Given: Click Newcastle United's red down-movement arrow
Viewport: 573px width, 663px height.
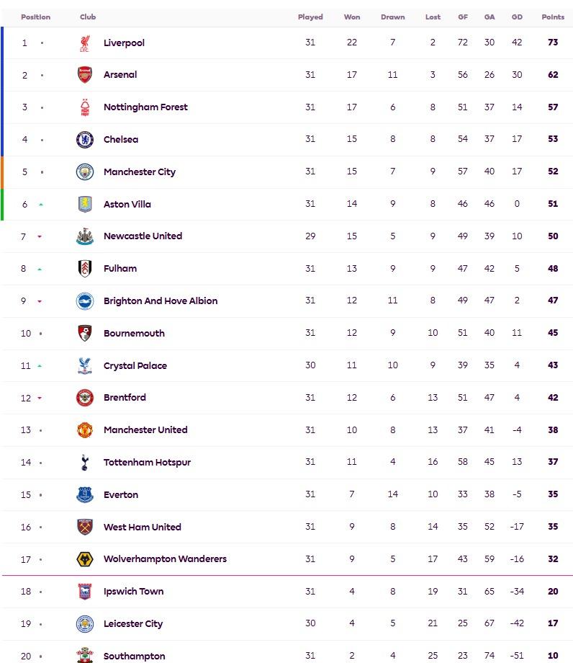Looking at the screenshot, I should click(x=40, y=236).
